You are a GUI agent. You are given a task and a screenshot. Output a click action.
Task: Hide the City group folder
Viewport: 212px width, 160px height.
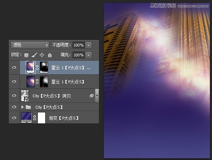tap(14, 107)
